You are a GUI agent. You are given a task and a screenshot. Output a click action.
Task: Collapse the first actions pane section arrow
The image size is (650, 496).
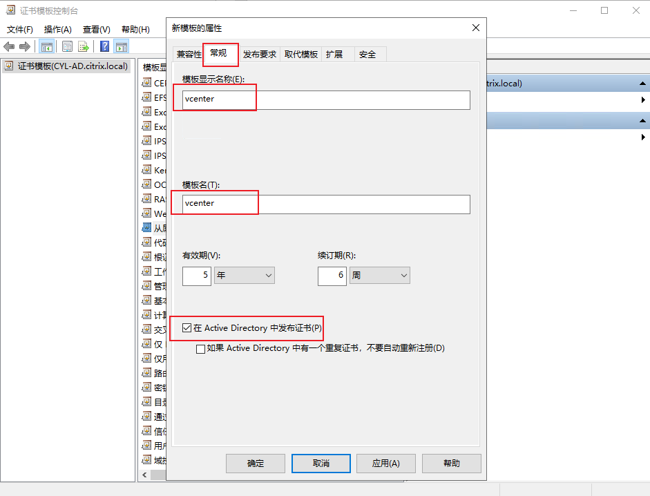pyautogui.click(x=642, y=84)
